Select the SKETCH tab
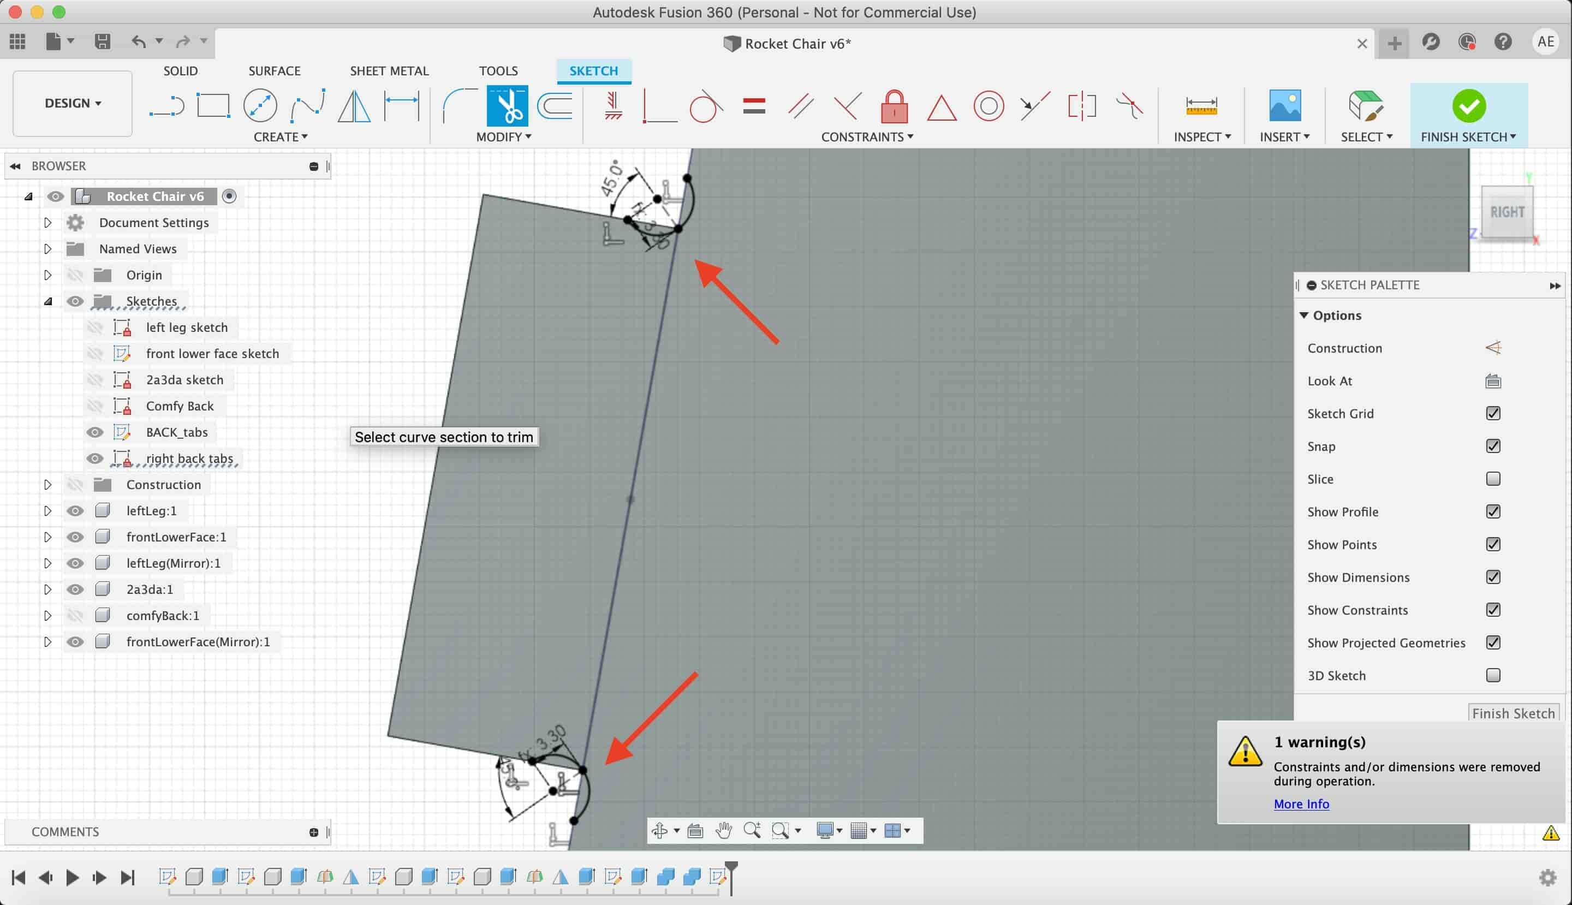This screenshot has height=905, width=1572. pos(594,71)
